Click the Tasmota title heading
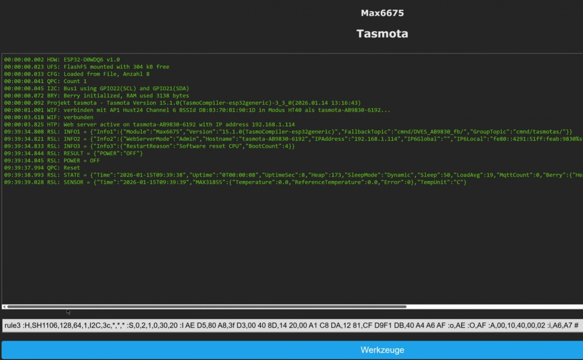 click(382, 34)
